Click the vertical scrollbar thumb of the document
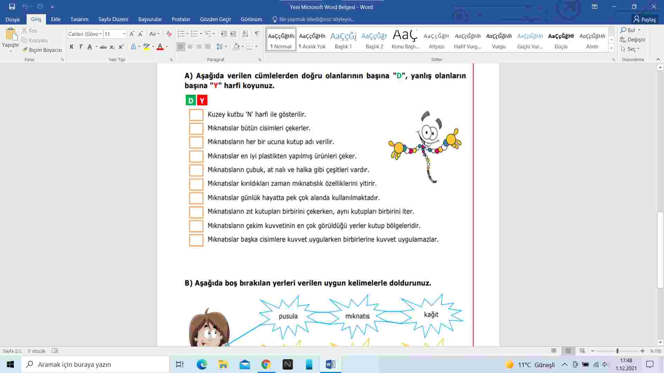 point(661,250)
